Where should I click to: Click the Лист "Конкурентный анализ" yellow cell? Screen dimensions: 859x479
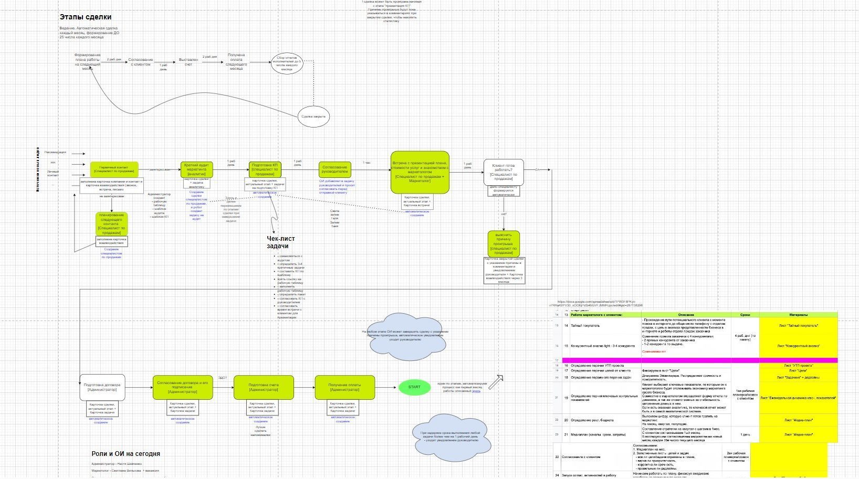click(799, 346)
